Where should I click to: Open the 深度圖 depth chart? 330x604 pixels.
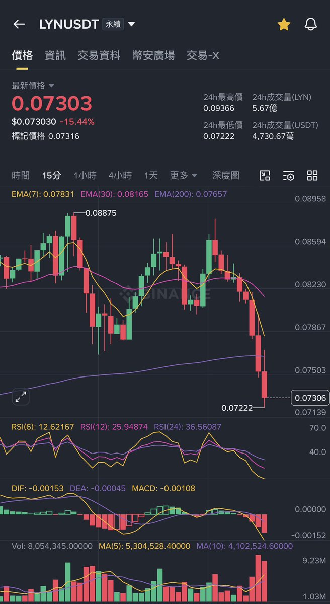[x=226, y=175]
